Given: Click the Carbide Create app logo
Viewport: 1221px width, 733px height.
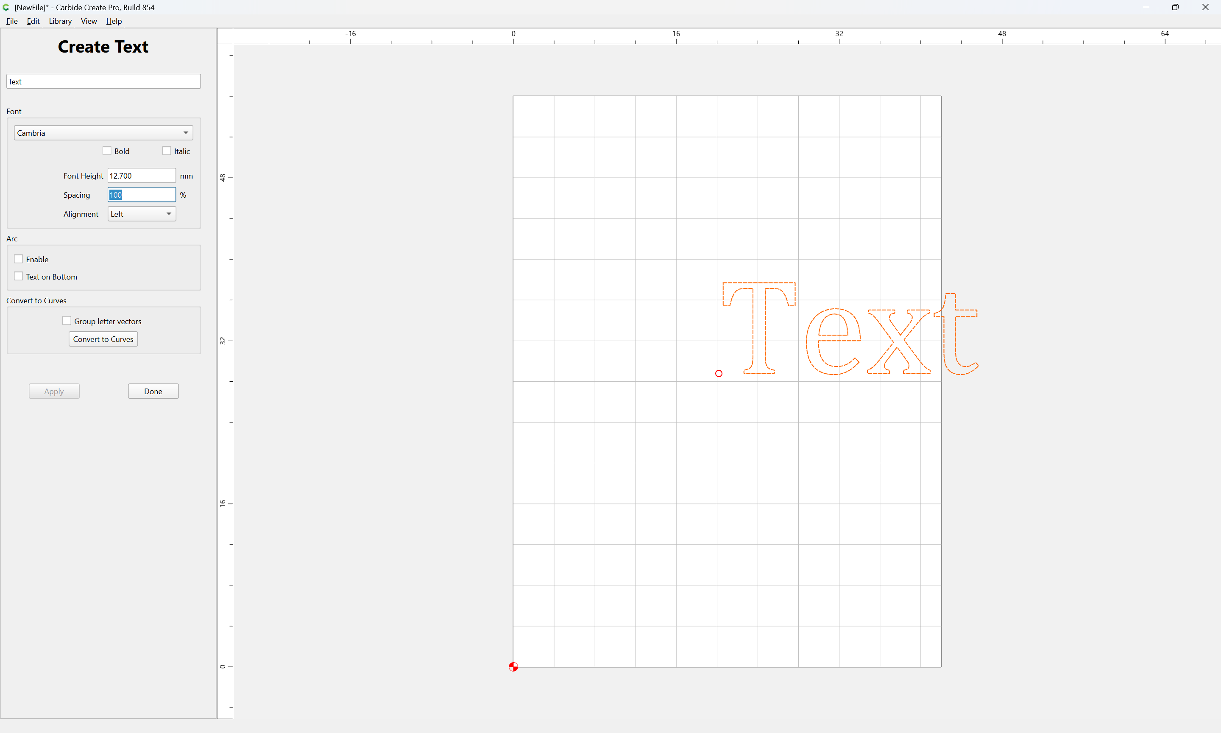Looking at the screenshot, I should (x=6, y=7).
